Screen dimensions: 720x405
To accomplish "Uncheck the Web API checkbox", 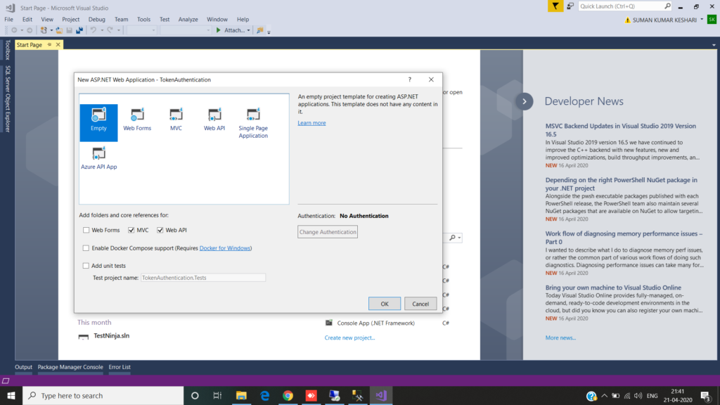I will [160, 230].
